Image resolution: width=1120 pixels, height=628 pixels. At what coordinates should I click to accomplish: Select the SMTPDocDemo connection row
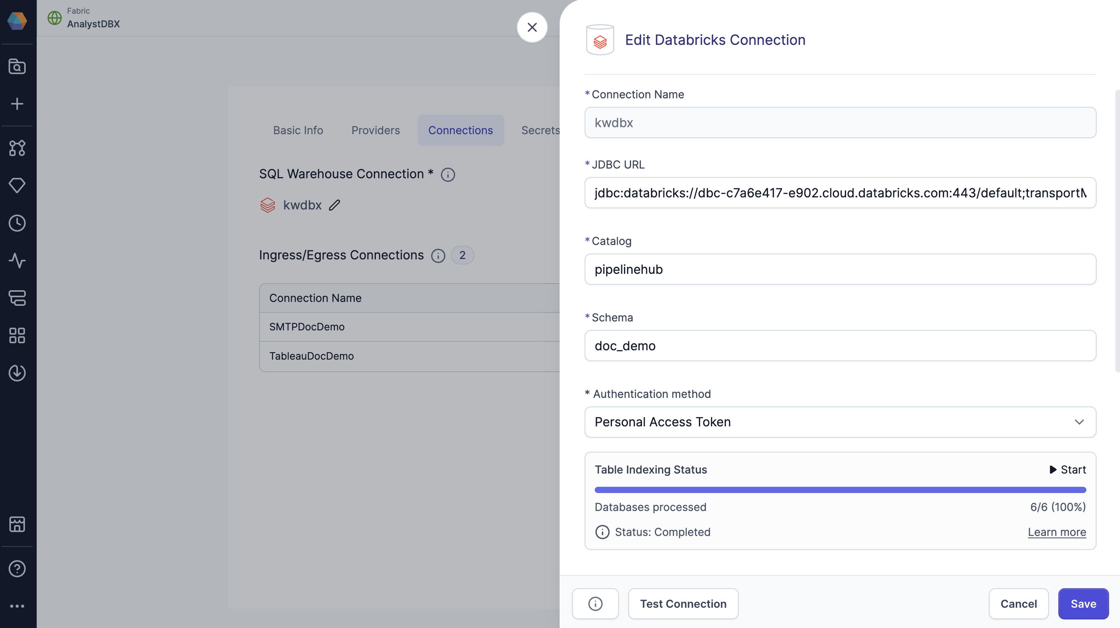[x=410, y=327]
